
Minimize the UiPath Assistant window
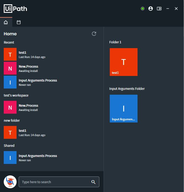point(168,9)
